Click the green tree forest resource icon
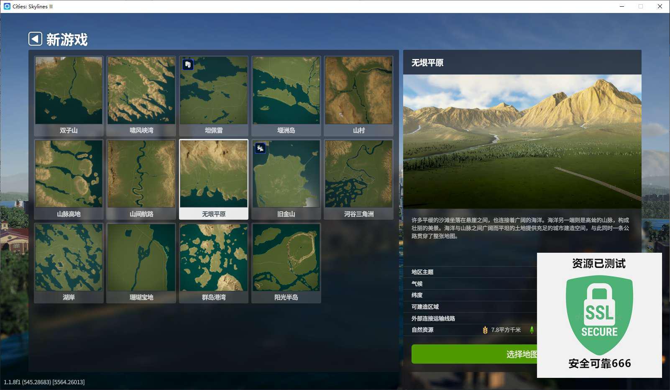 click(532, 330)
